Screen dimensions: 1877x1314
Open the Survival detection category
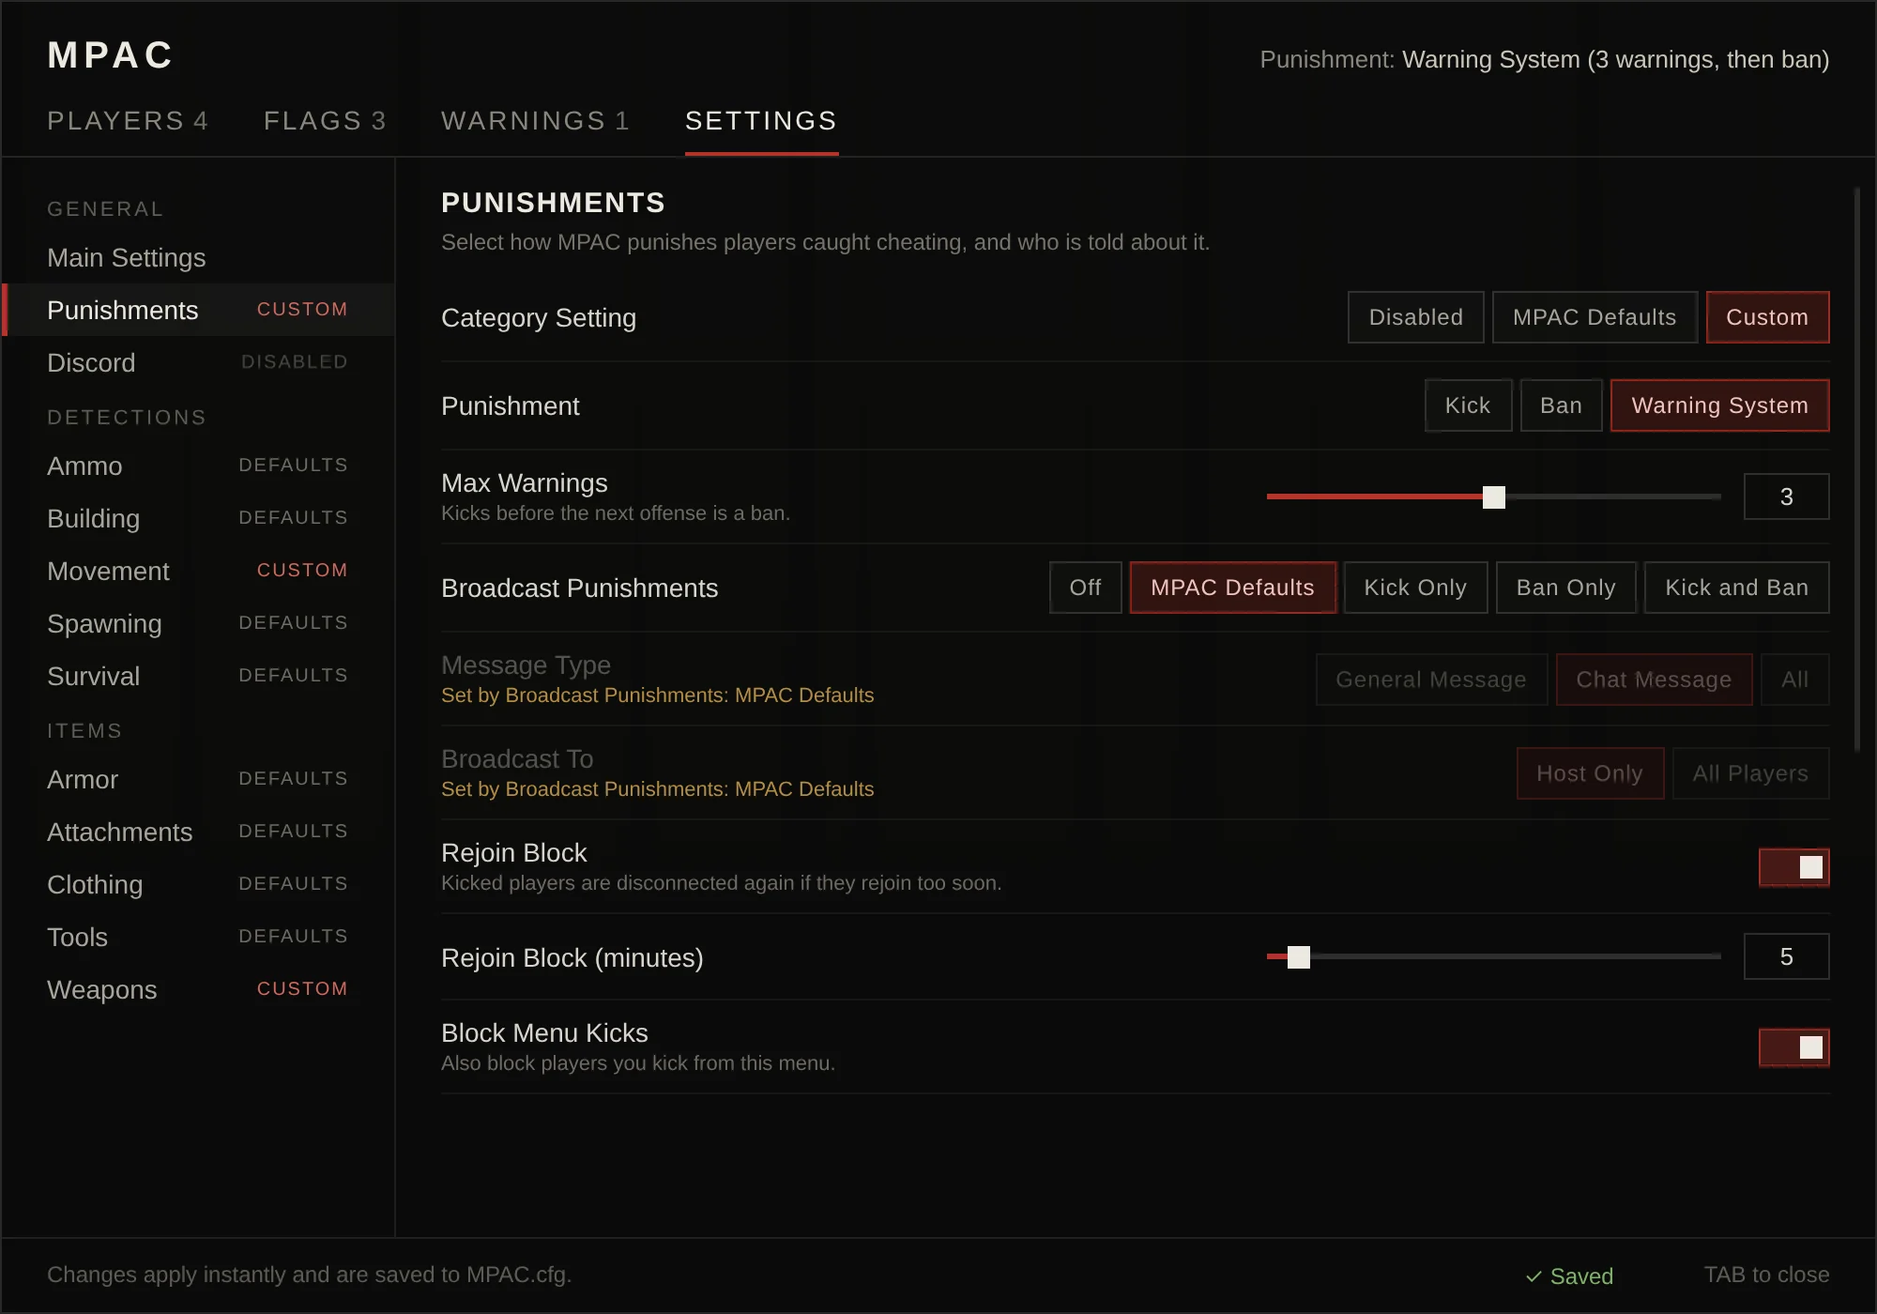[198, 676]
